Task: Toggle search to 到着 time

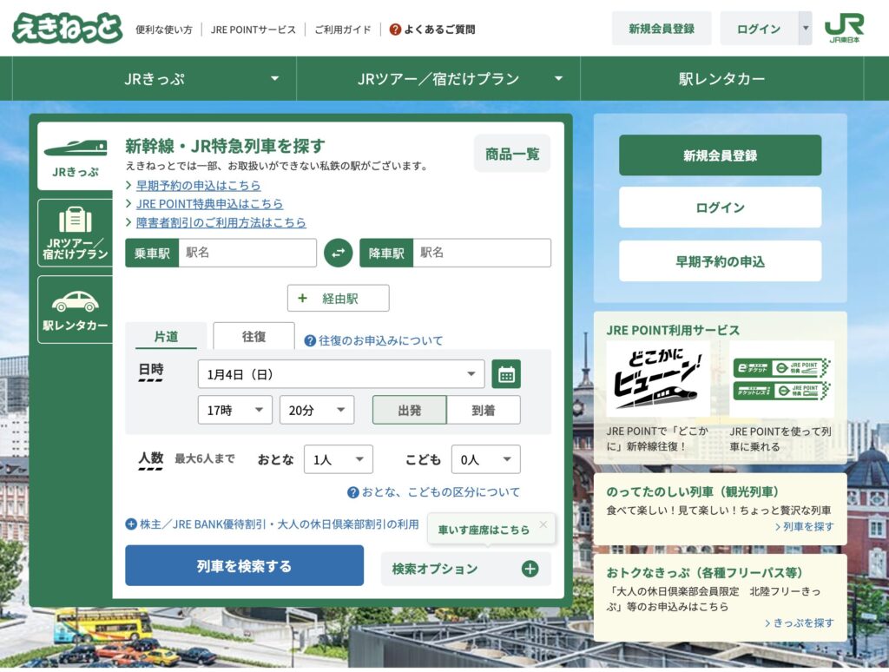Action: click(484, 410)
